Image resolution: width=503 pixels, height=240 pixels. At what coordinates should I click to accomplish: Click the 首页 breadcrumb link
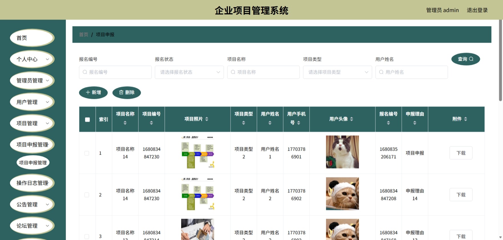pos(84,34)
